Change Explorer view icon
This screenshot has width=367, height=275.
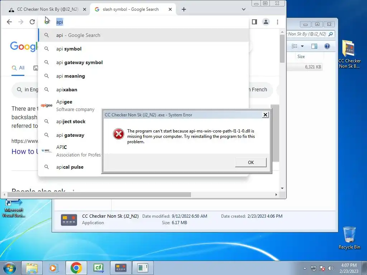295,46
